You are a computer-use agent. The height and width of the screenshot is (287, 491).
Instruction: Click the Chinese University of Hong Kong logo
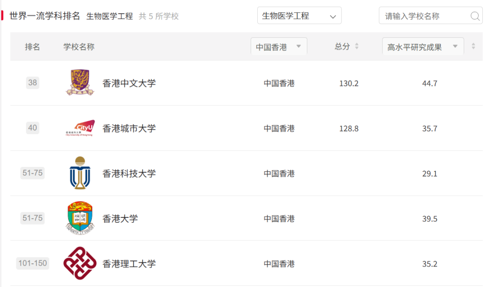point(80,83)
